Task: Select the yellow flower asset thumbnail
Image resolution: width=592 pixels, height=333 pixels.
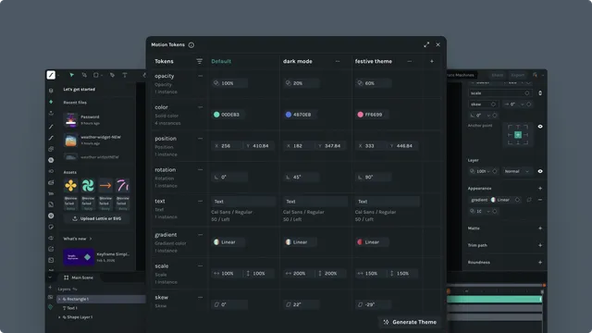Action: click(70, 185)
